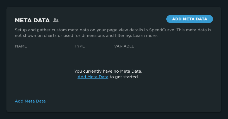Click the bottom-left Add Meta Data link
The width and height of the screenshot is (228, 119).
point(30,101)
